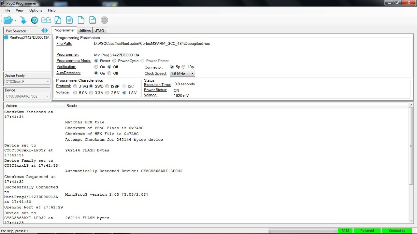Click the green Connected status indicator

click(x=397, y=231)
